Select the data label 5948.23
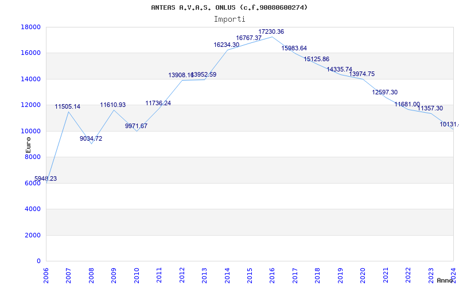 pos(46,178)
